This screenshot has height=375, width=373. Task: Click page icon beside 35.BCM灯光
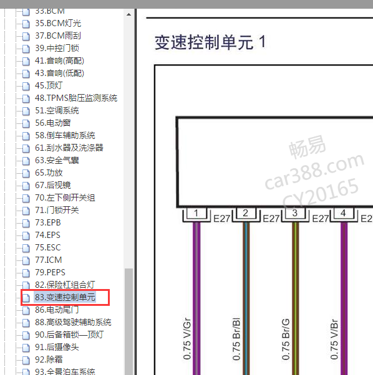(x=26, y=24)
